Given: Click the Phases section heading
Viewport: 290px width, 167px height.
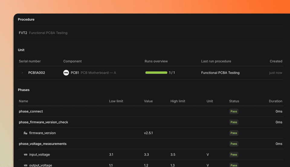Looking at the screenshot, I should coord(24,90).
